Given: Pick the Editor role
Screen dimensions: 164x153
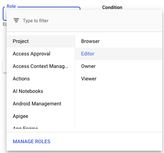Looking at the screenshot, I should 119,54.
